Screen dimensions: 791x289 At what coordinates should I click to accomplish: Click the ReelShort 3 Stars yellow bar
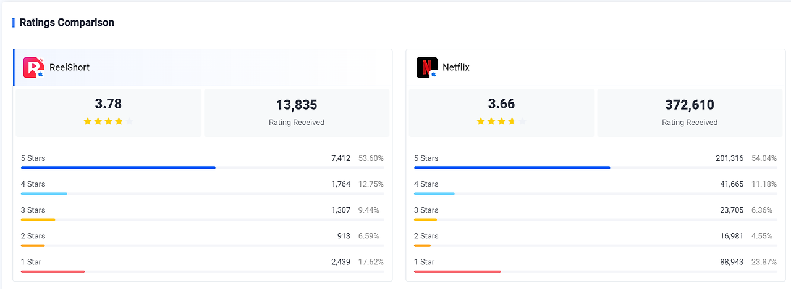(x=38, y=219)
